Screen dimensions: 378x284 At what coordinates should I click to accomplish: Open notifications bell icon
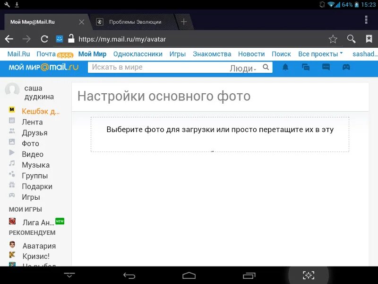coord(285,67)
